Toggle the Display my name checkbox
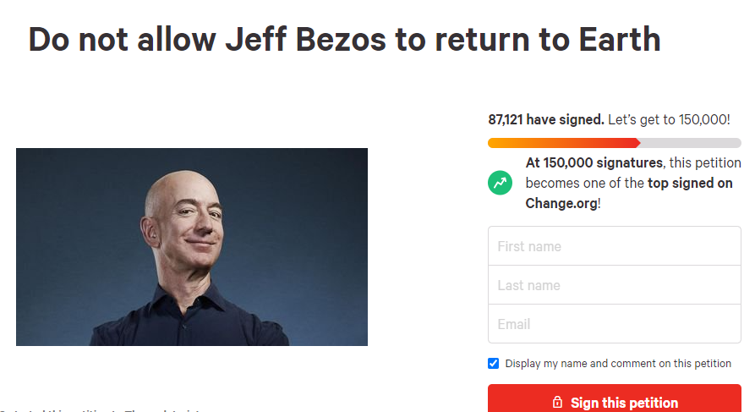 (493, 363)
